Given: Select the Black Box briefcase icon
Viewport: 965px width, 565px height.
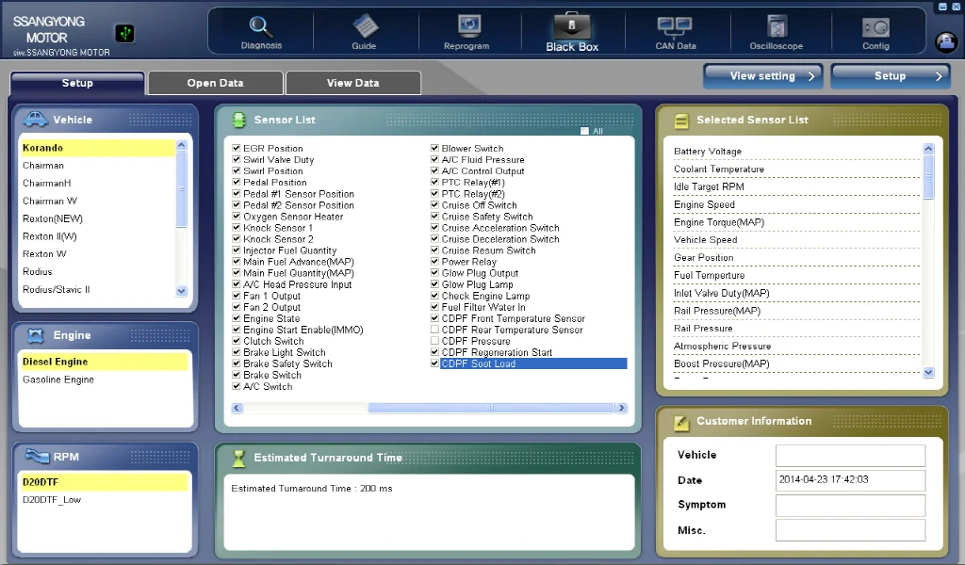Looking at the screenshot, I should 572,26.
